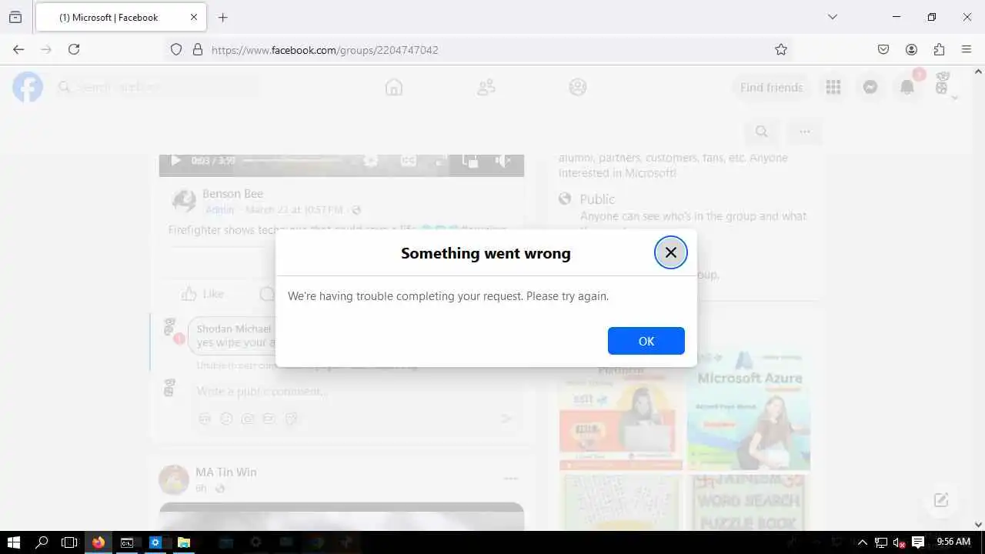
Task: Switch to Firefox in the taskbar
Action: (x=98, y=542)
